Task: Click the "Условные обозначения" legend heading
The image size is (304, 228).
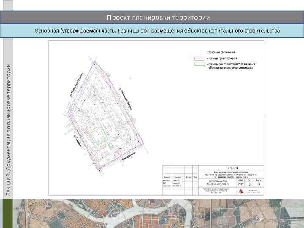Action: (x=222, y=52)
